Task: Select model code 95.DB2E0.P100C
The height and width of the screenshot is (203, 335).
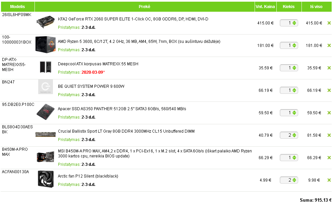Action: coord(18,105)
